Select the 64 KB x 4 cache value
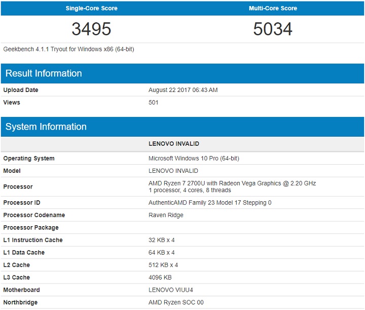 [162, 253]
